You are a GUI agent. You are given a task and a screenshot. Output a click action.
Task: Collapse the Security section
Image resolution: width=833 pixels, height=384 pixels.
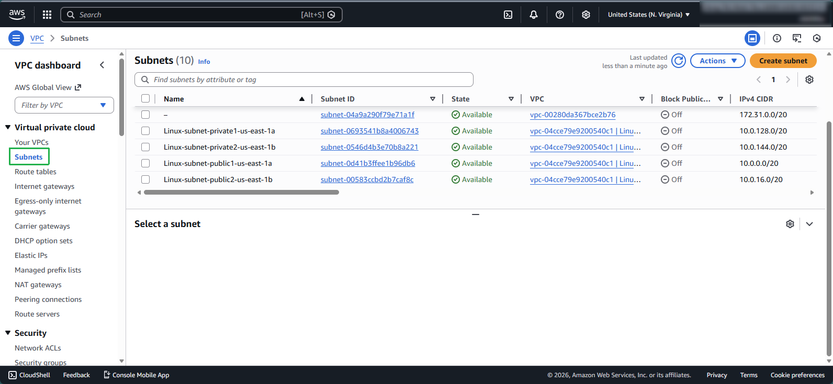click(8, 333)
